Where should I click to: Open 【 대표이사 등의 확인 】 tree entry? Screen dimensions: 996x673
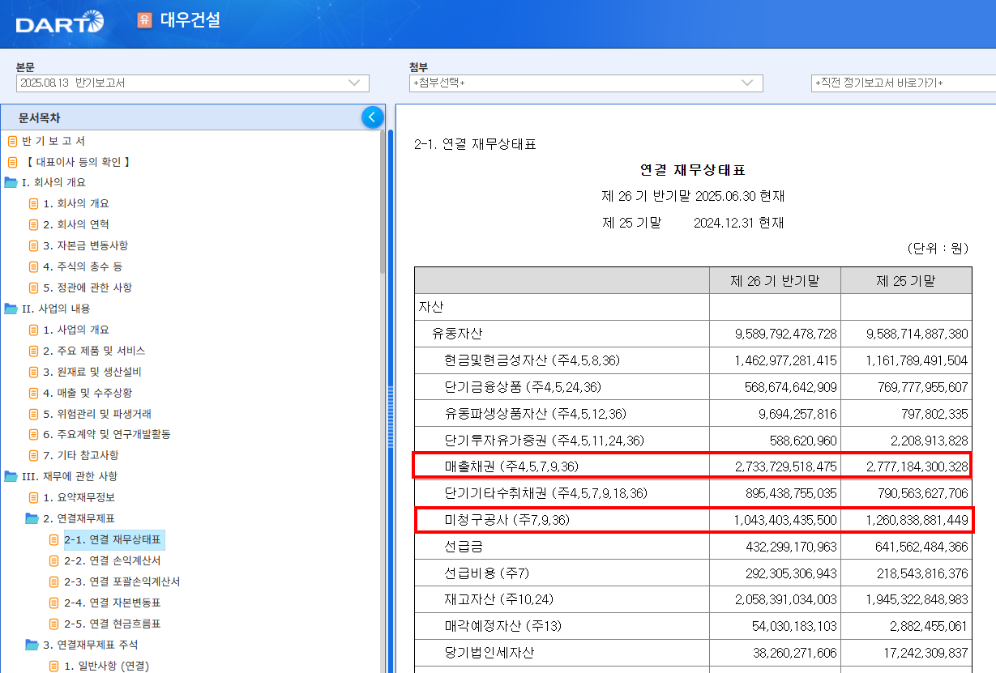point(76,162)
